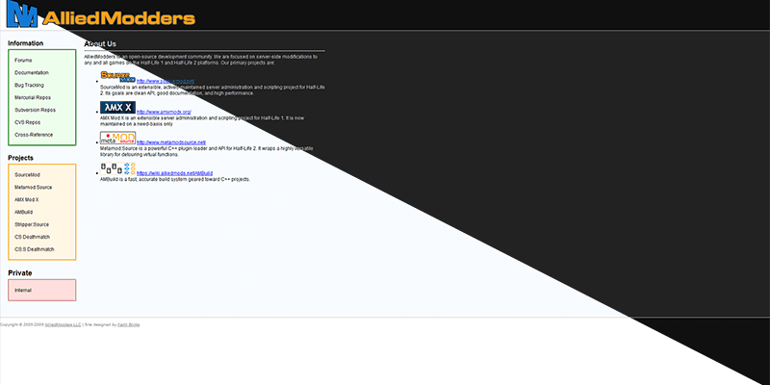Follow the http://www.metamodsource.net/ link
The height and width of the screenshot is (385, 770).
tap(171, 142)
